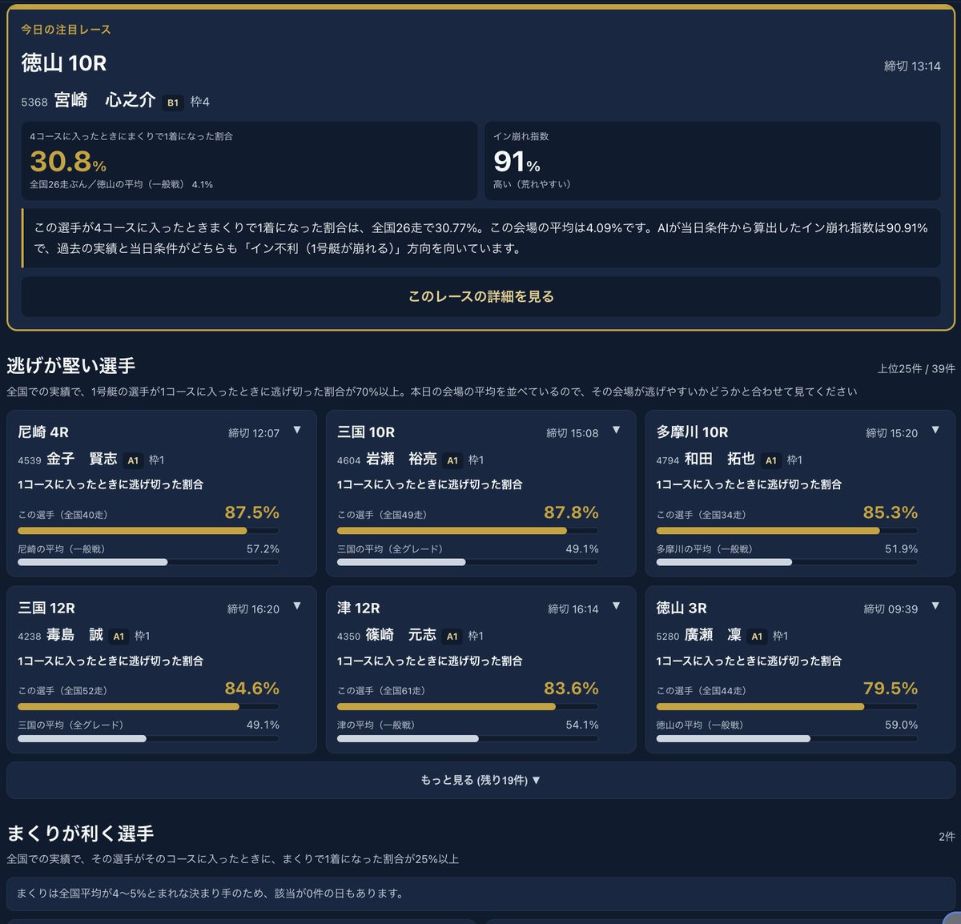Click racer name 金子 賢志
The image size is (961, 924).
[x=82, y=459]
